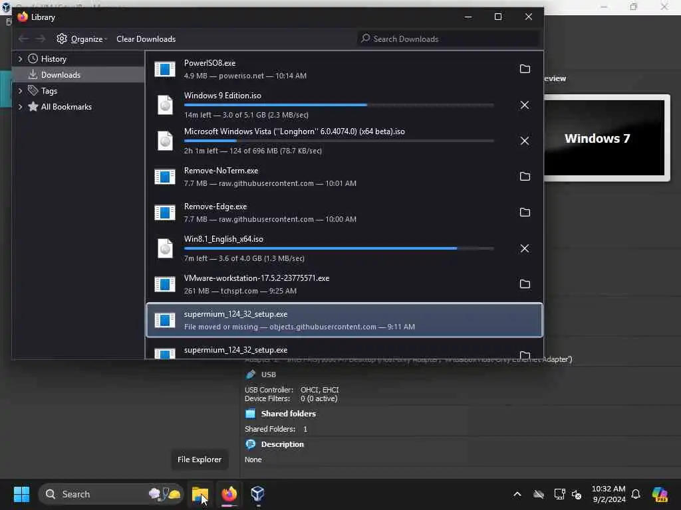Click the muted volume icon in the system tray
This screenshot has height=510, width=681.
[577, 494]
